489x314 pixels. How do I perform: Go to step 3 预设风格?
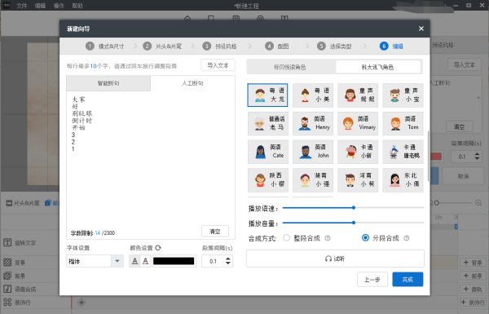pyautogui.click(x=219, y=46)
